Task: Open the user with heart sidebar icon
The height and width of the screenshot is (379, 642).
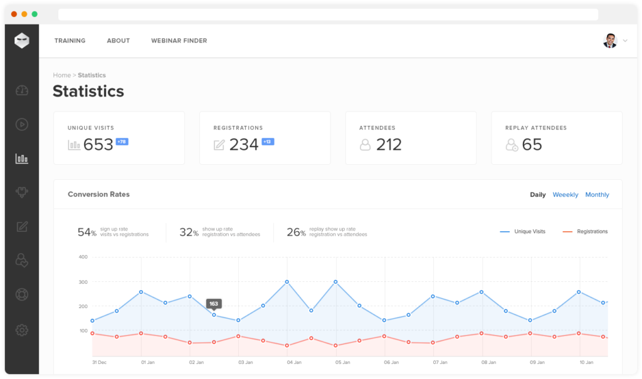Action: click(x=22, y=261)
